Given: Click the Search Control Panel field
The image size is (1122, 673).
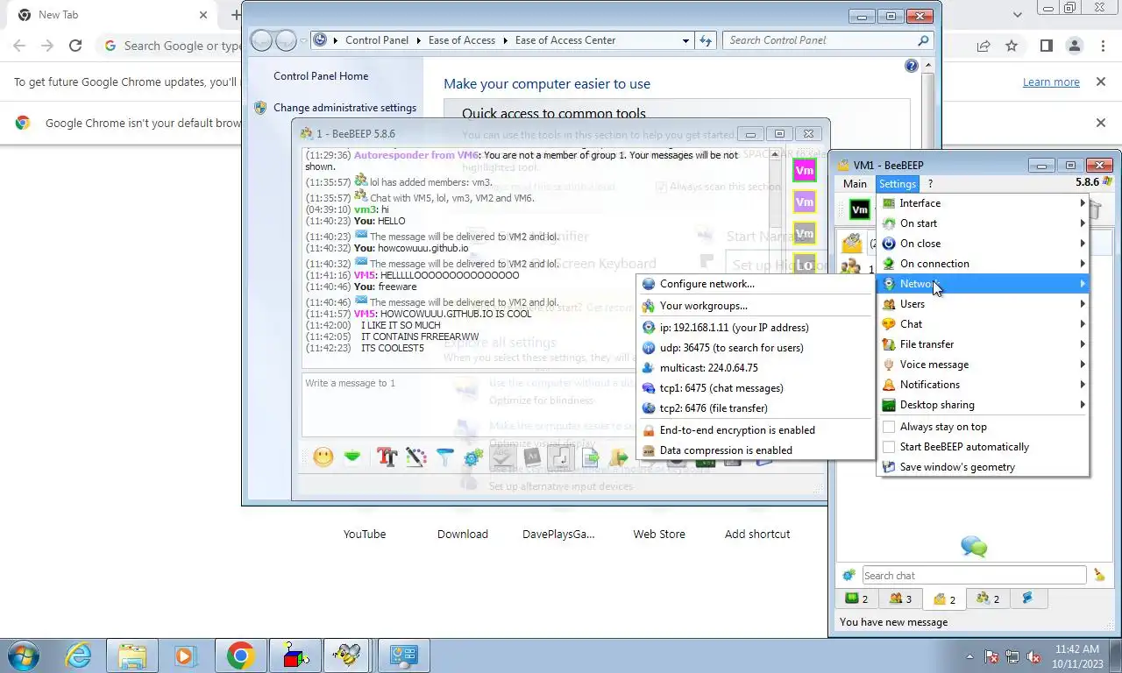Looking at the screenshot, I should (x=827, y=40).
